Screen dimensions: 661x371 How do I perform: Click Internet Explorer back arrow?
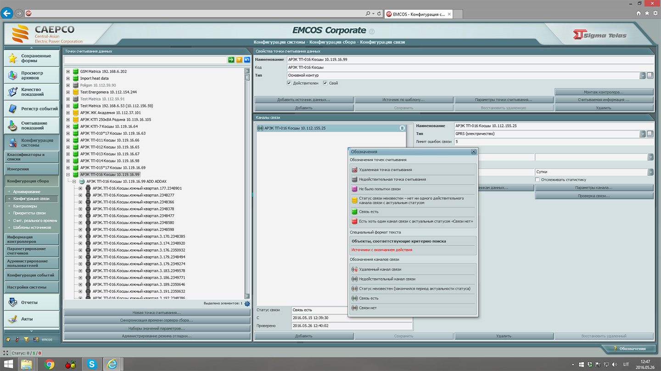pos(7,13)
